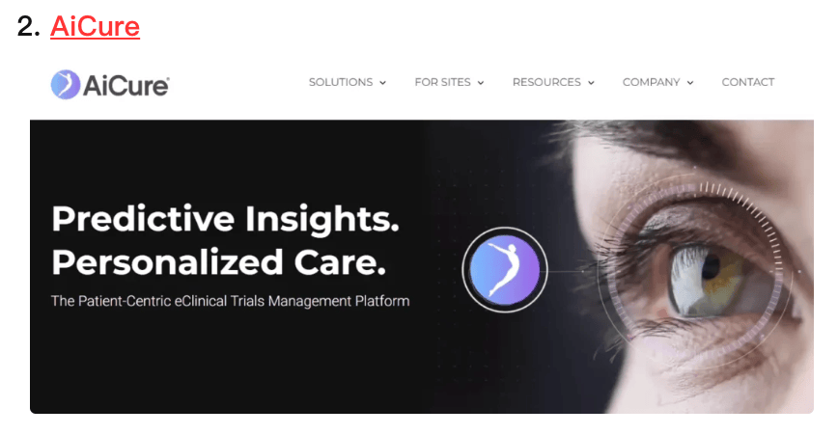
Task: Click the AiCure logo icon in header
Action: point(66,85)
